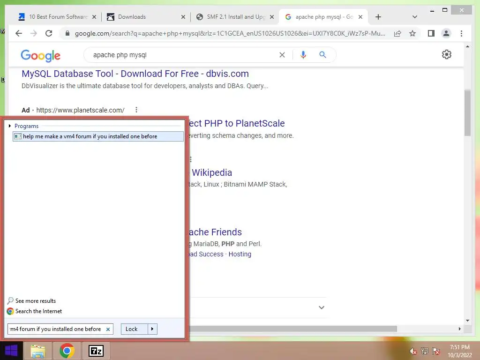Select the help me make vm4 forum result
The height and width of the screenshot is (360, 480).
pyautogui.click(x=98, y=136)
